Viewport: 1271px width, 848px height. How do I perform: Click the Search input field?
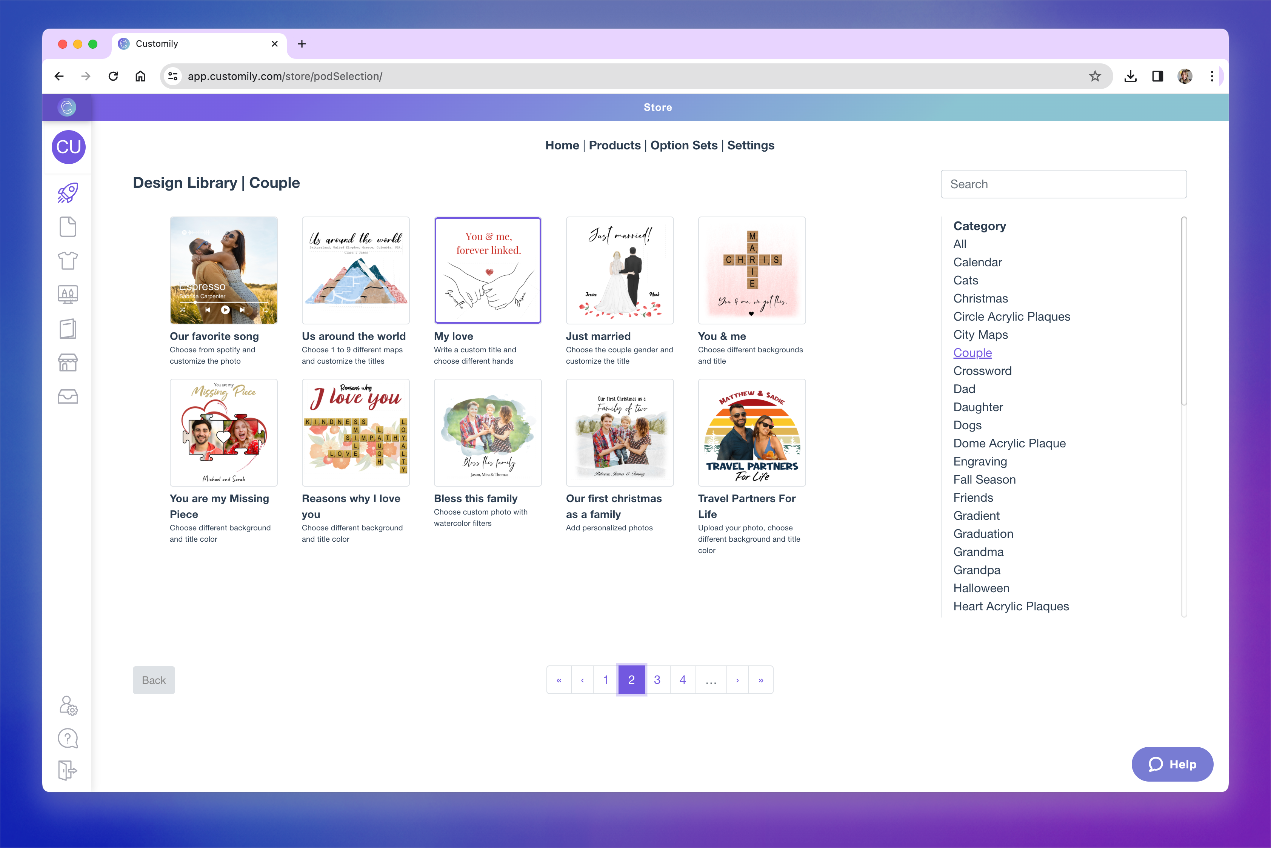[x=1063, y=184]
